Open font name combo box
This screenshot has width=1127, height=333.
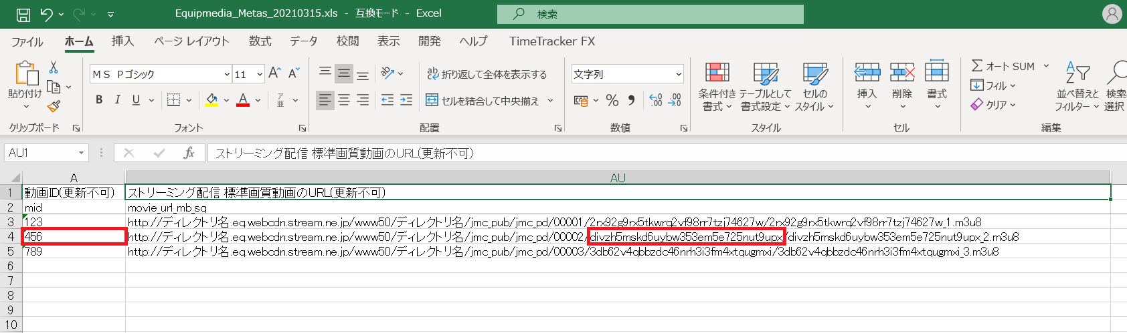click(161, 74)
